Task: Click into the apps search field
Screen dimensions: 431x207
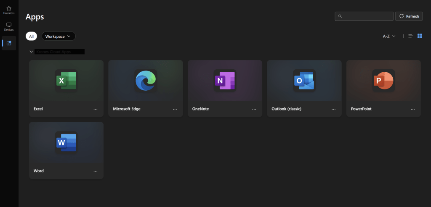Action: 364,16
